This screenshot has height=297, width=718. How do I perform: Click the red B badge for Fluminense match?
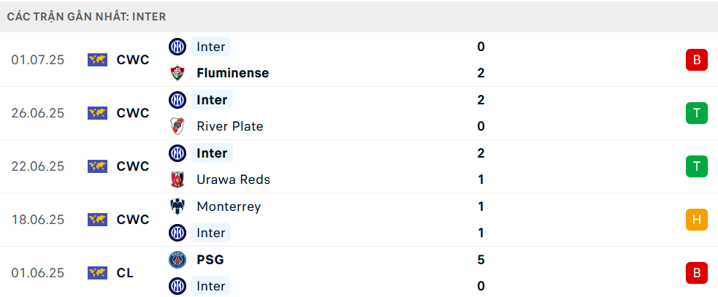[x=697, y=60]
